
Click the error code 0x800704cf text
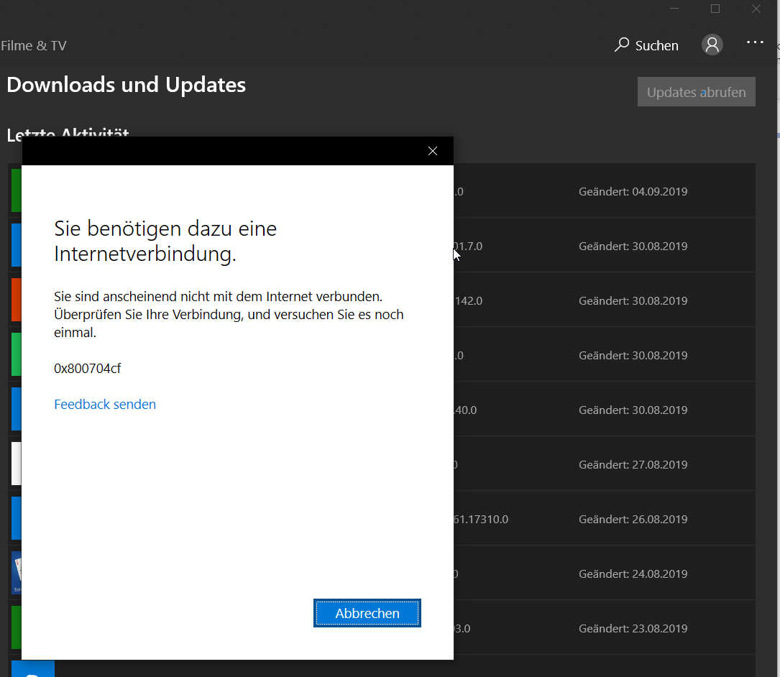point(88,369)
